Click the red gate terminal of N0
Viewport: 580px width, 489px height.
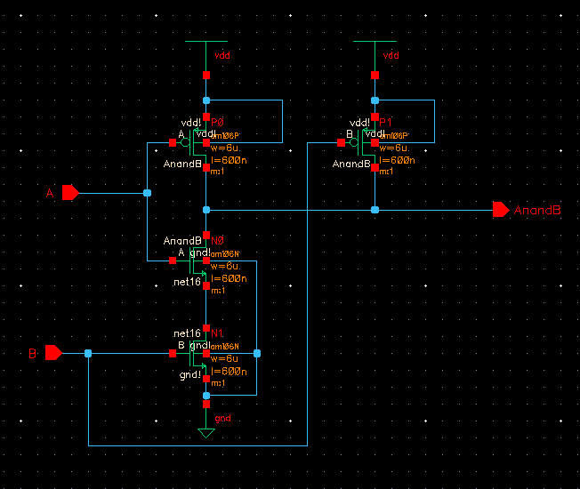pyautogui.click(x=173, y=261)
